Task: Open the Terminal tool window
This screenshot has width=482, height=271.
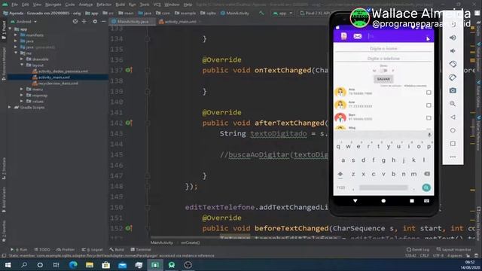Action: click(x=141, y=249)
